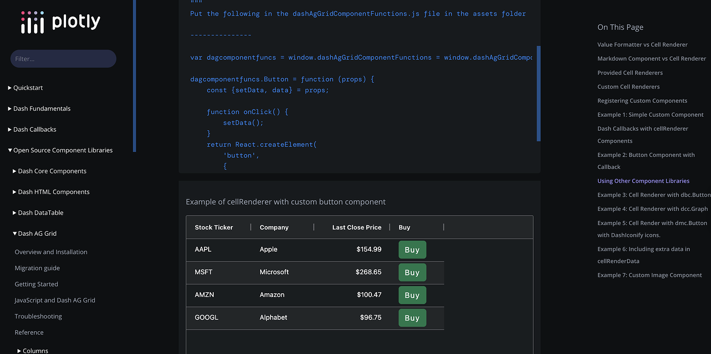Expand Dash HTML Components
This screenshot has height=354, width=711.
tap(51, 192)
